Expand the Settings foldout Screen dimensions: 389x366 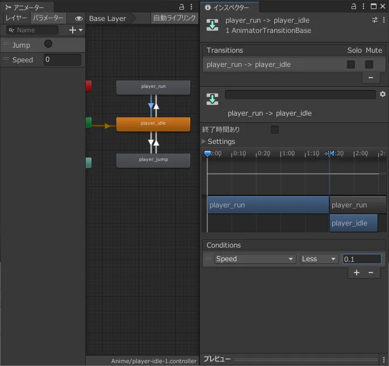point(204,141)
